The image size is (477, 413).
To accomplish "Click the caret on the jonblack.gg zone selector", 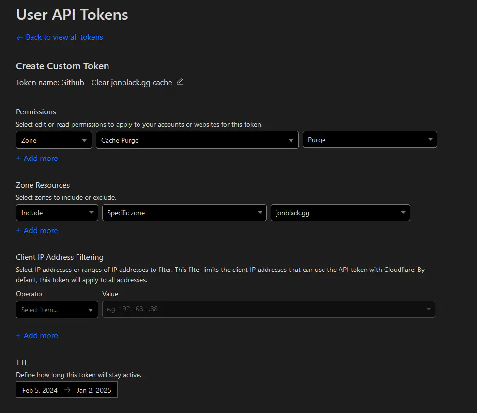I will [x=403, y=213].
